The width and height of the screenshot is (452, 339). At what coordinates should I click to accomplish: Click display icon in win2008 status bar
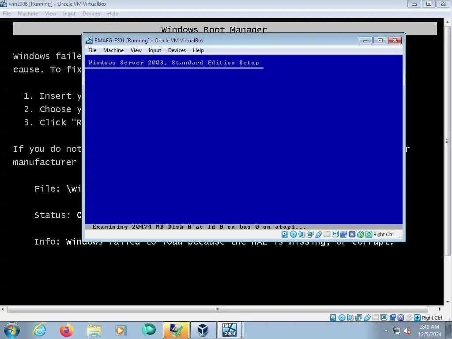384,318
